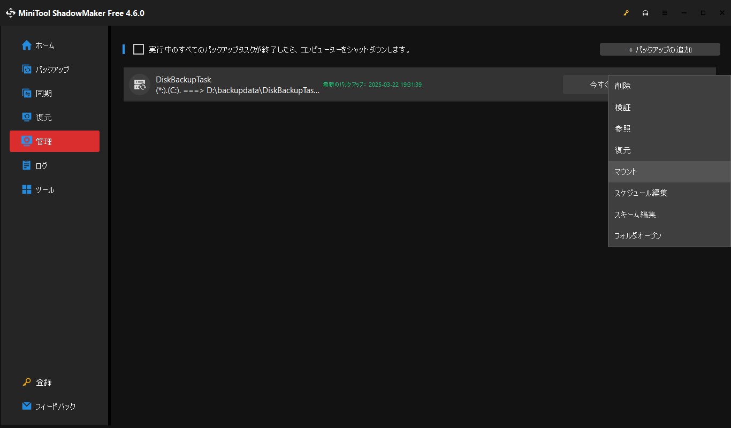The image size is (731, 428).
Task: Enable shutdown after backup tasks checkbox
Action: coord(139,49)
